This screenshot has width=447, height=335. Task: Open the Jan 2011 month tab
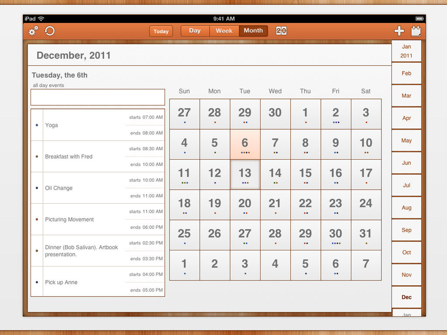(406, 51)
